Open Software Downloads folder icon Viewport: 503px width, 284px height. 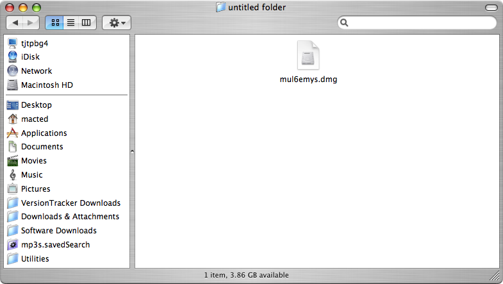(x=12, y=230)
